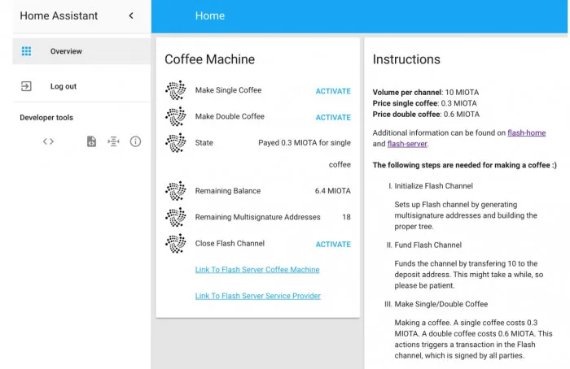
Task: Activate Make Double Coffee
Action: tap(333, 117)
